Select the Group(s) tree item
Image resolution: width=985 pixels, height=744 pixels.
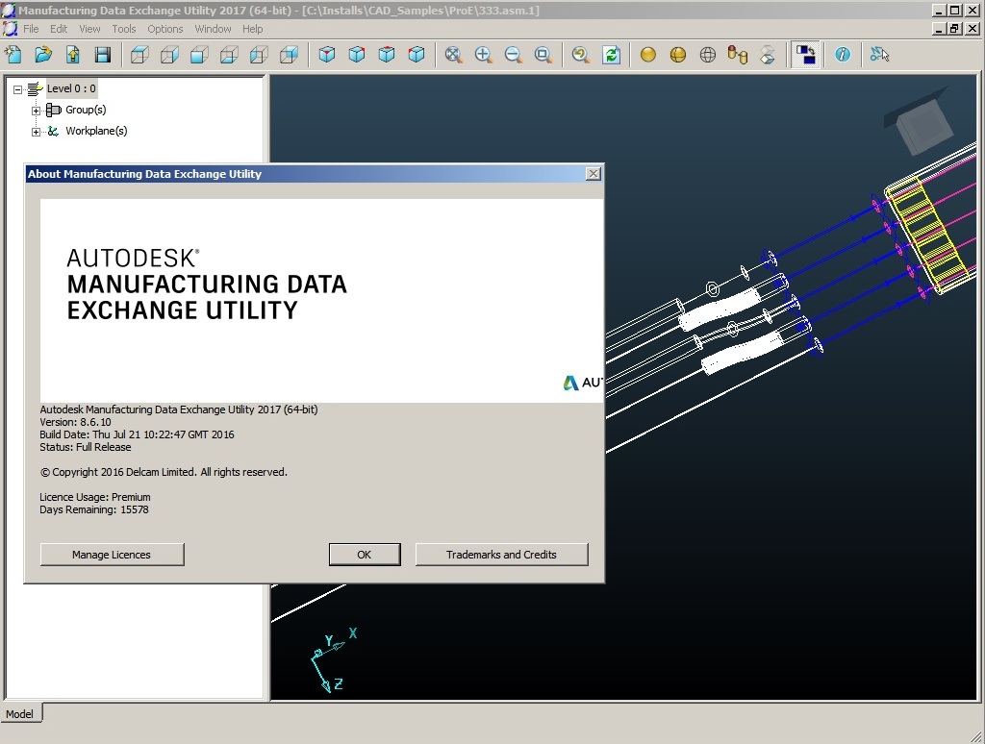point(86,110)
